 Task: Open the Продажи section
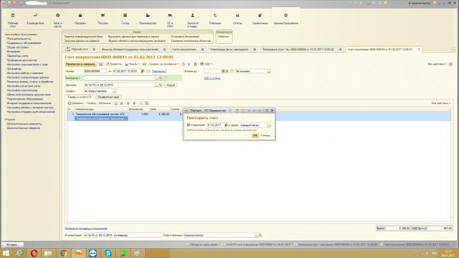tap(80, 19)
